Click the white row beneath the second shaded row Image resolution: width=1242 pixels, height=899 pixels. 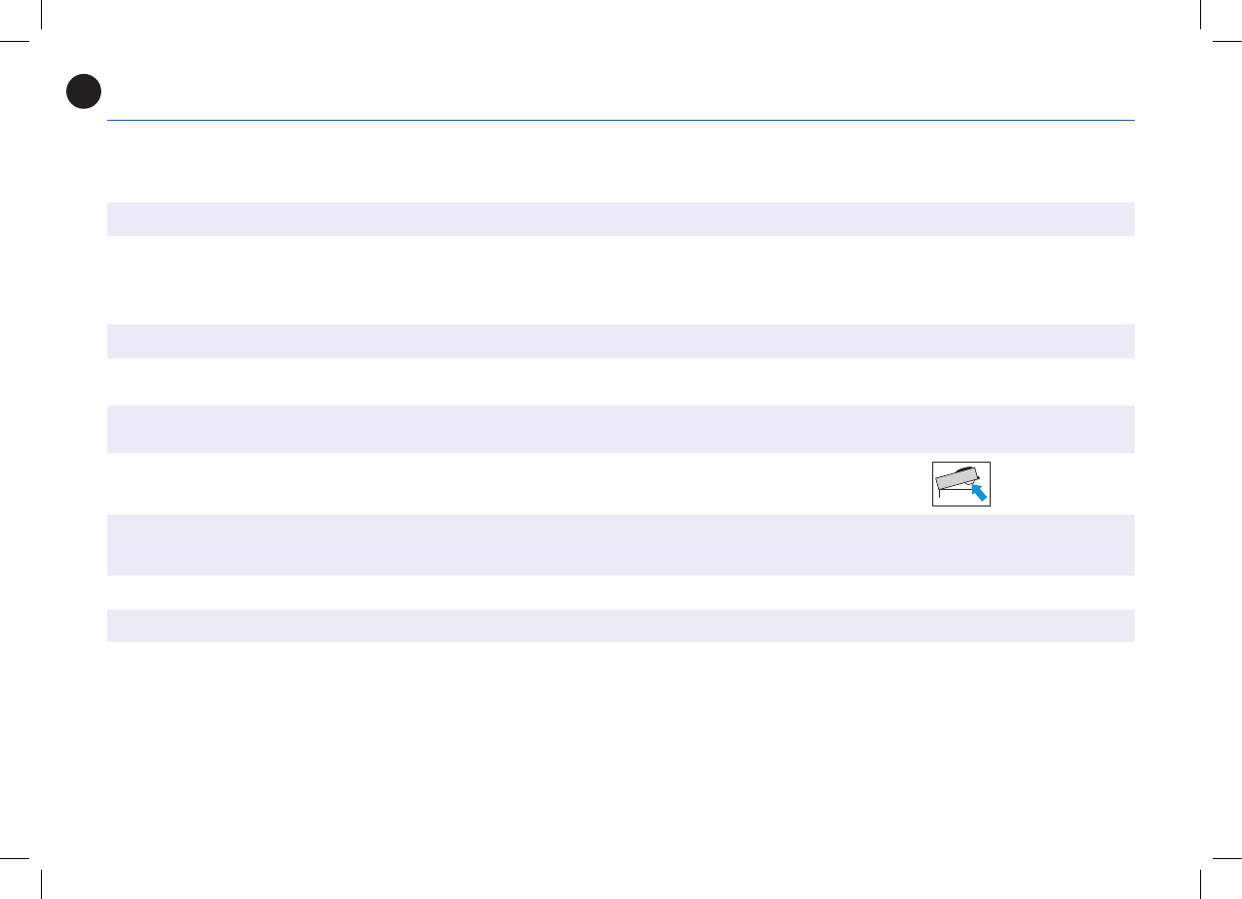coord(621,382)
